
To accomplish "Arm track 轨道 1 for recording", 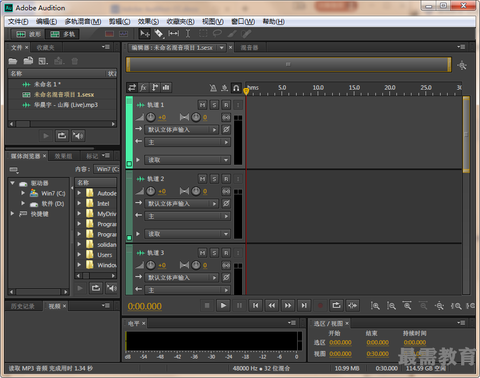I will 226,105.
